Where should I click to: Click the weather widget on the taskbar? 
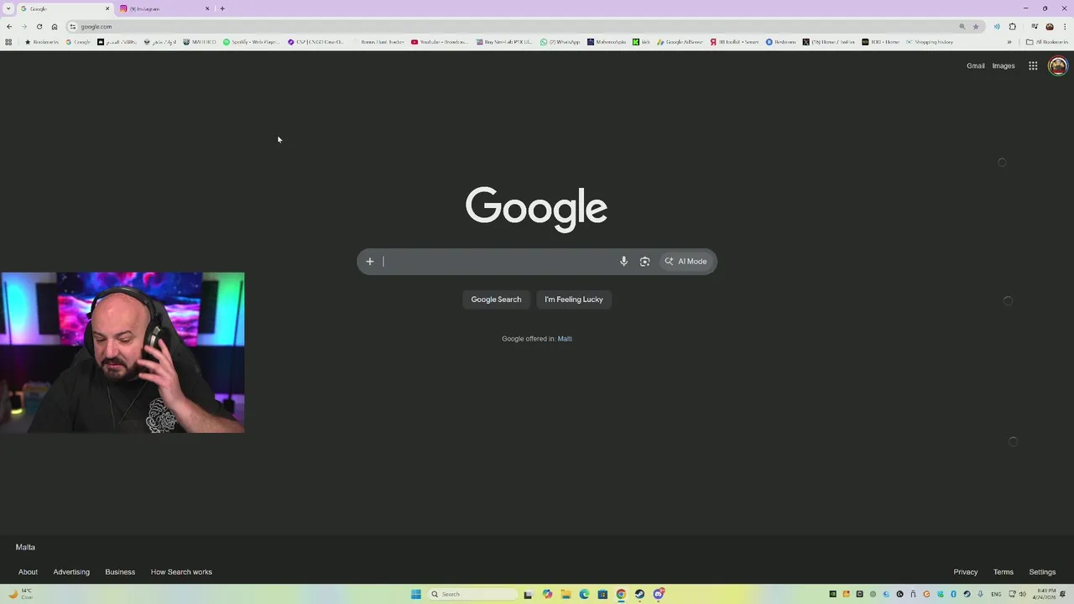(x=20, y=594)
